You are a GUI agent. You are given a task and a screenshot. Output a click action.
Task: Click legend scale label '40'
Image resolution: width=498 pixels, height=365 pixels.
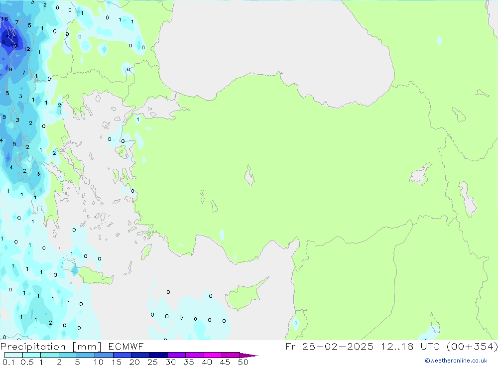[207, 362]
